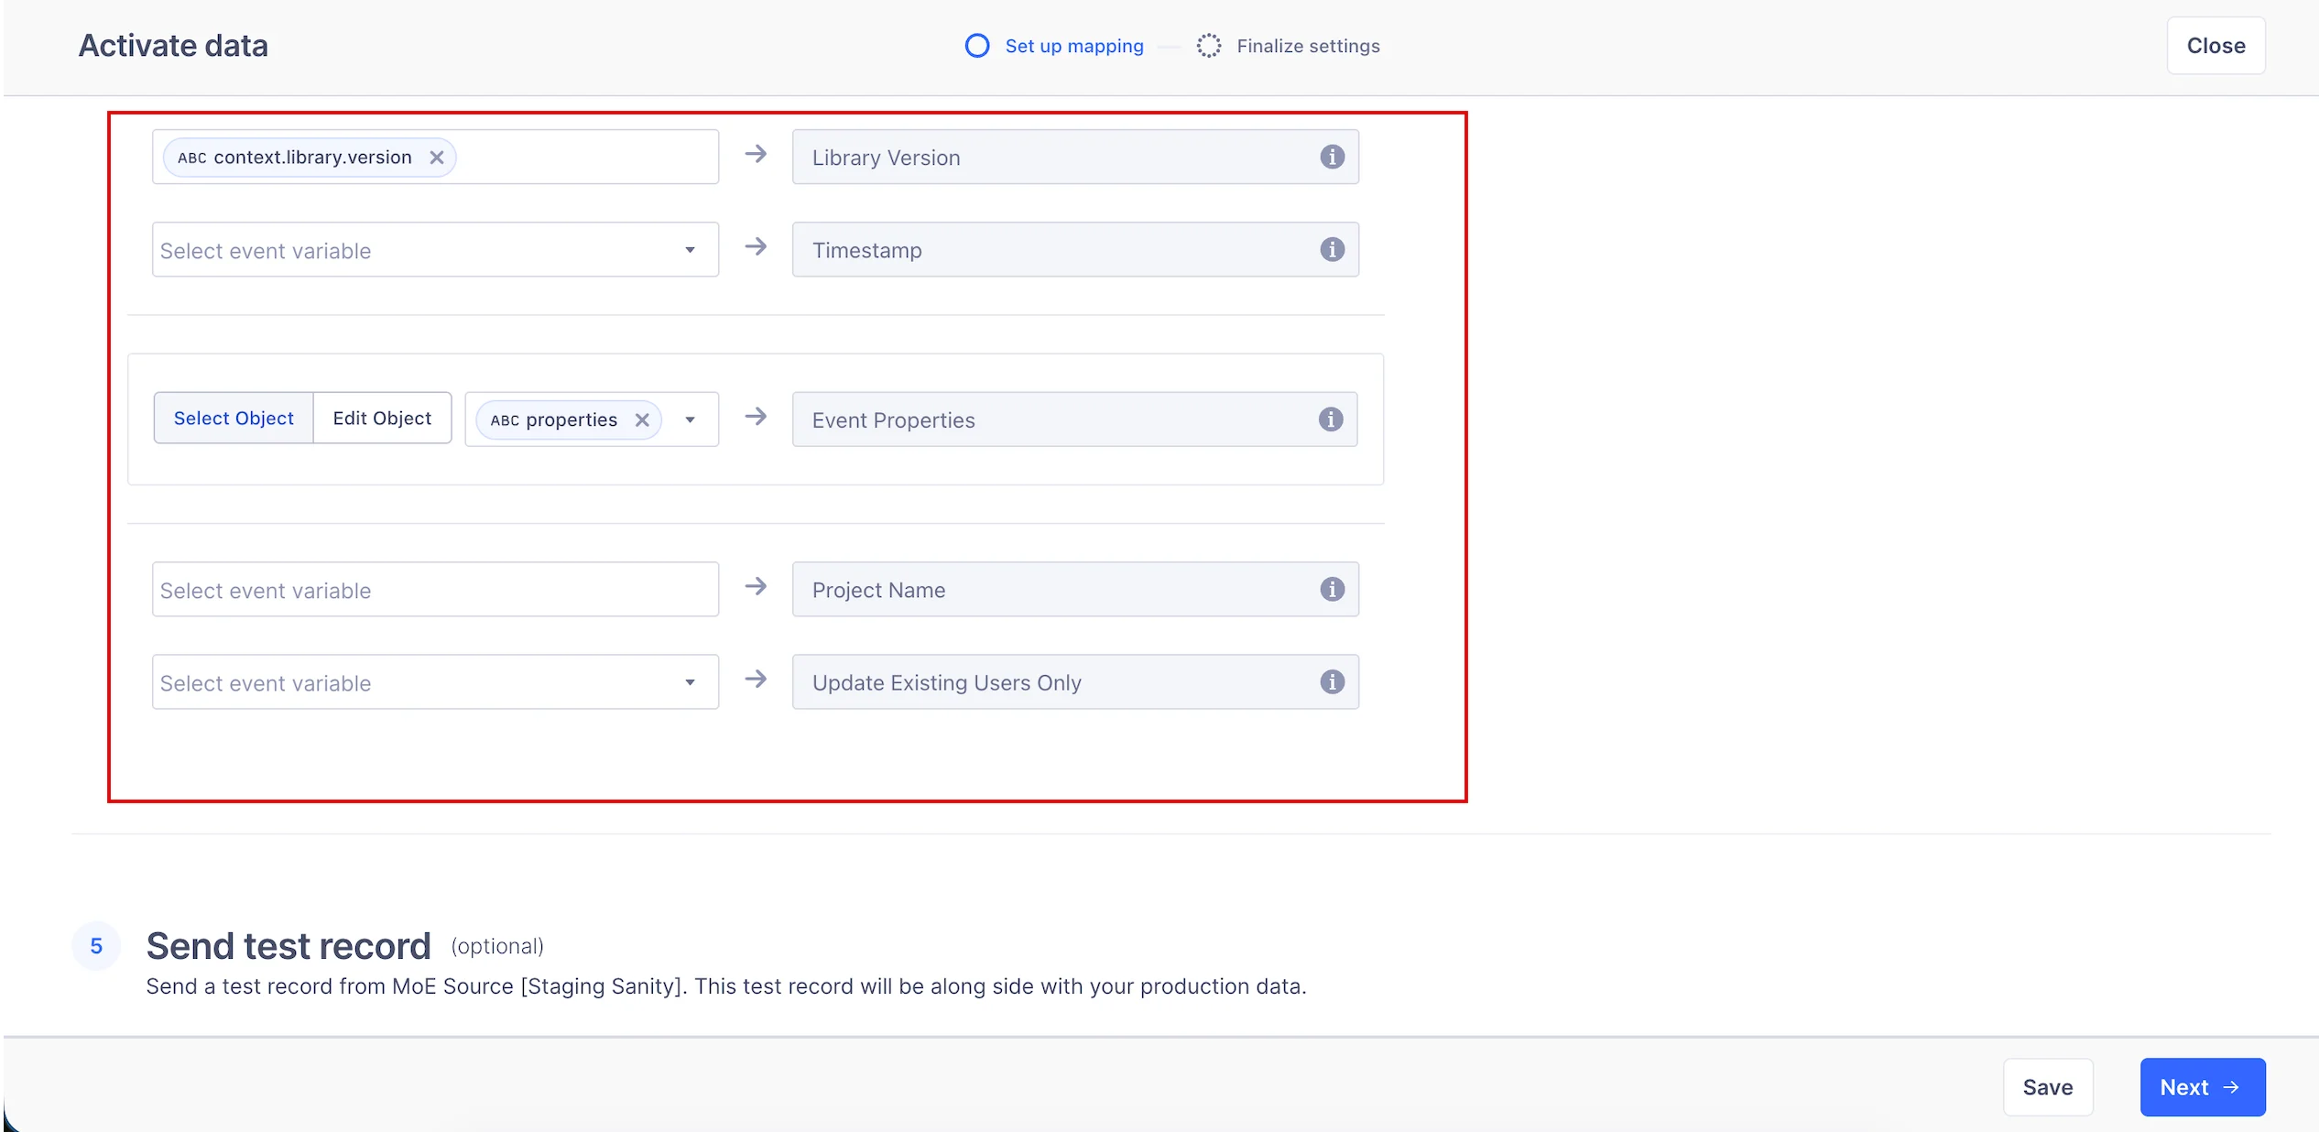Remove the properties chip
Screen dimensions: 2319x1132
click(x=642, y=419)
